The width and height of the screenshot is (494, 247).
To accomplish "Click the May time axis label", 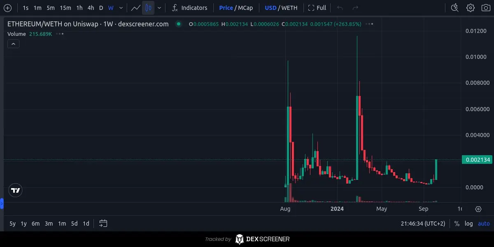I will click(382, 209).
